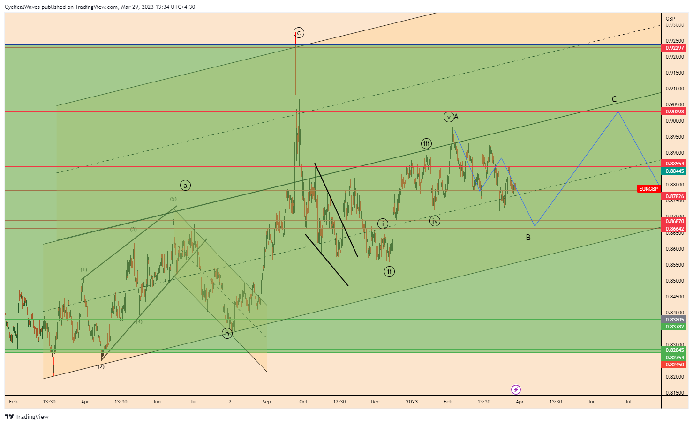Click the circled a wave label
This screenshot has height=425, width=693.
185,186
